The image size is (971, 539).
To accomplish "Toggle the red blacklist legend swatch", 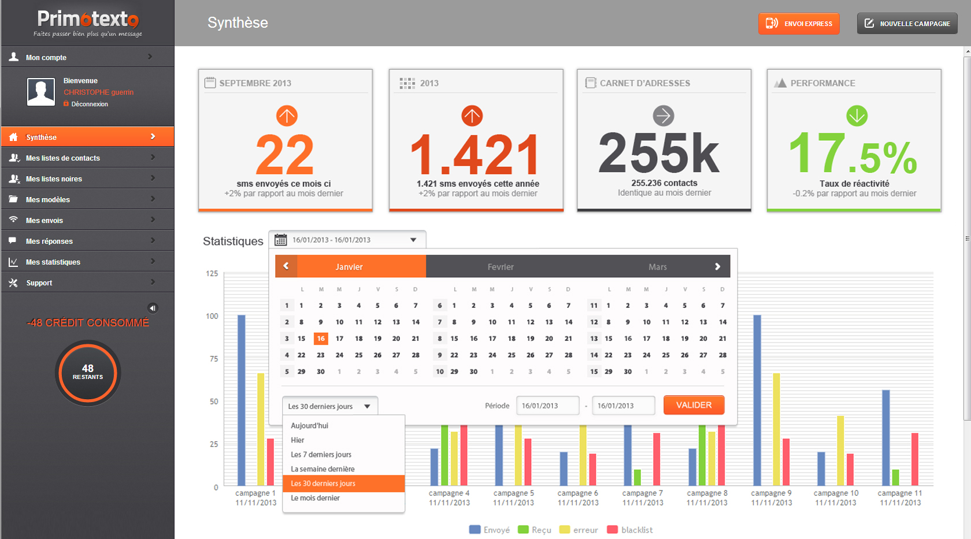I will 613,529.
